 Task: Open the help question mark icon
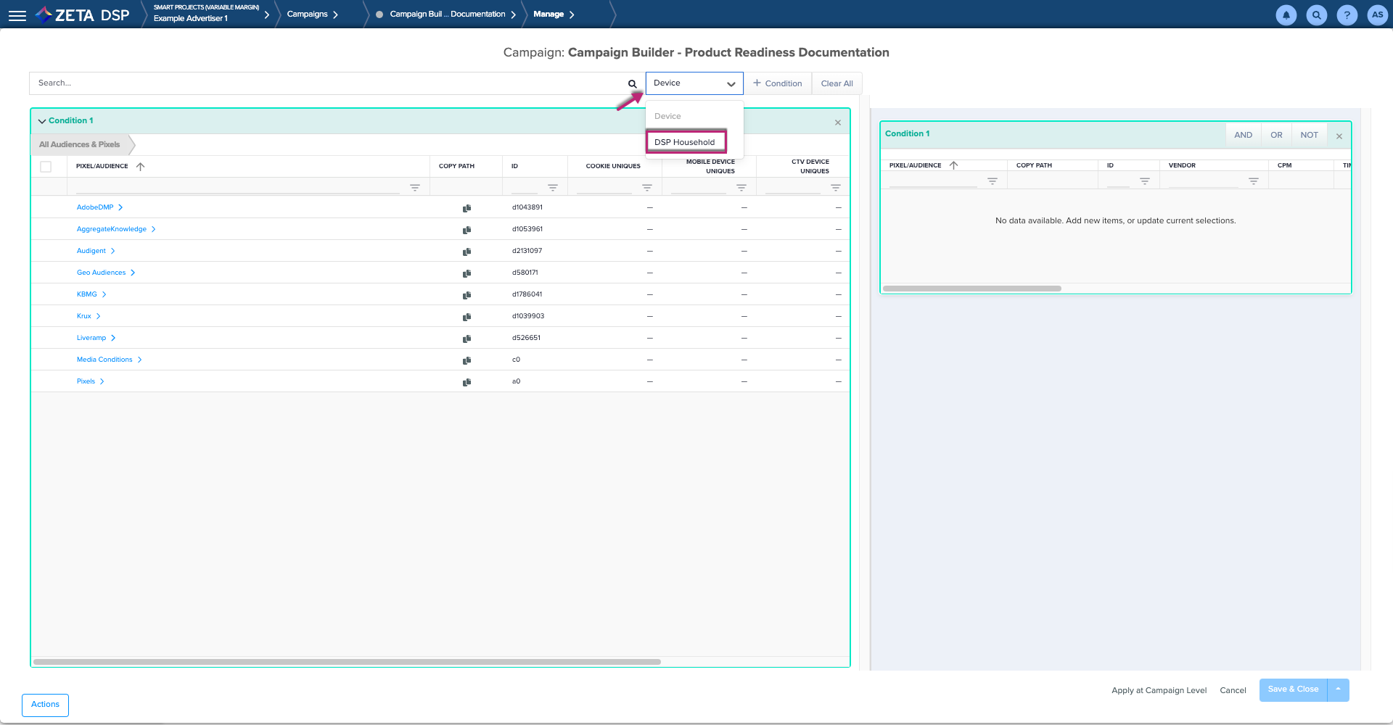pyautogui.click(x=1347, y=15)
